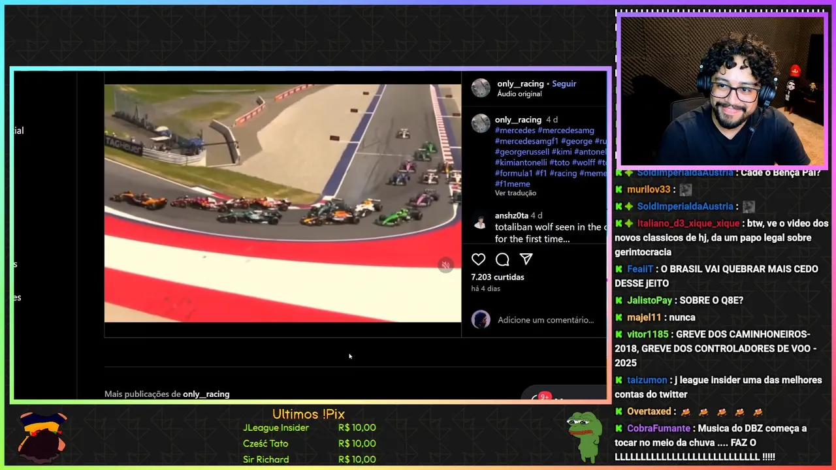Screen dimensions: 836x470
Task: Click the Seguir follow button
Action: coord(564,84)
